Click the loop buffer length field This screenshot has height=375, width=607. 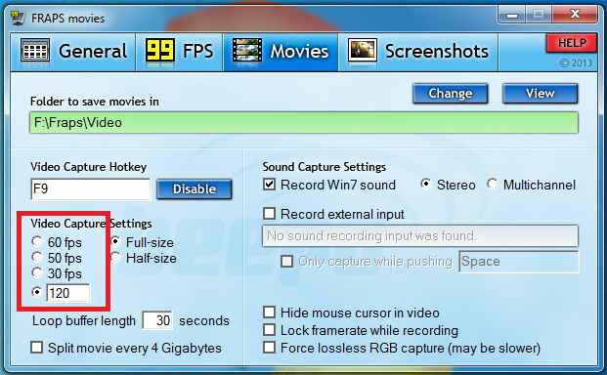coord(157,320)
